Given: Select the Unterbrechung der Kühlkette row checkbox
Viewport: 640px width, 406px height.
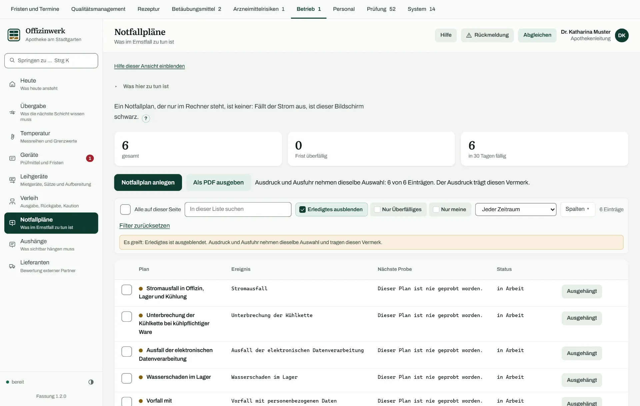Looking at the screenshot, I should [x=127, y=316].
